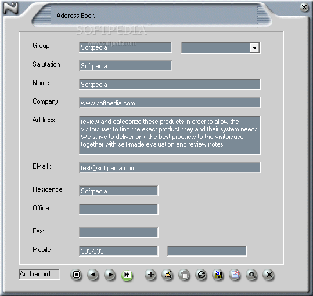
Task: Click the Mobile : label
Action: point(43,250)
